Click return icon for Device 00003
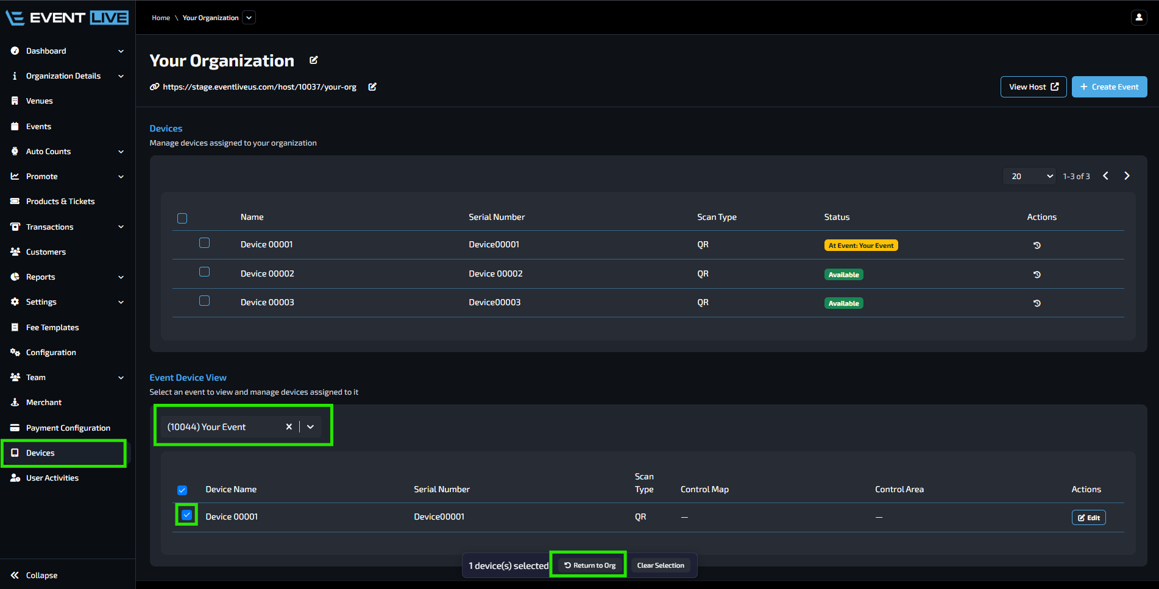1159x589 pixels. point(1037,303)
